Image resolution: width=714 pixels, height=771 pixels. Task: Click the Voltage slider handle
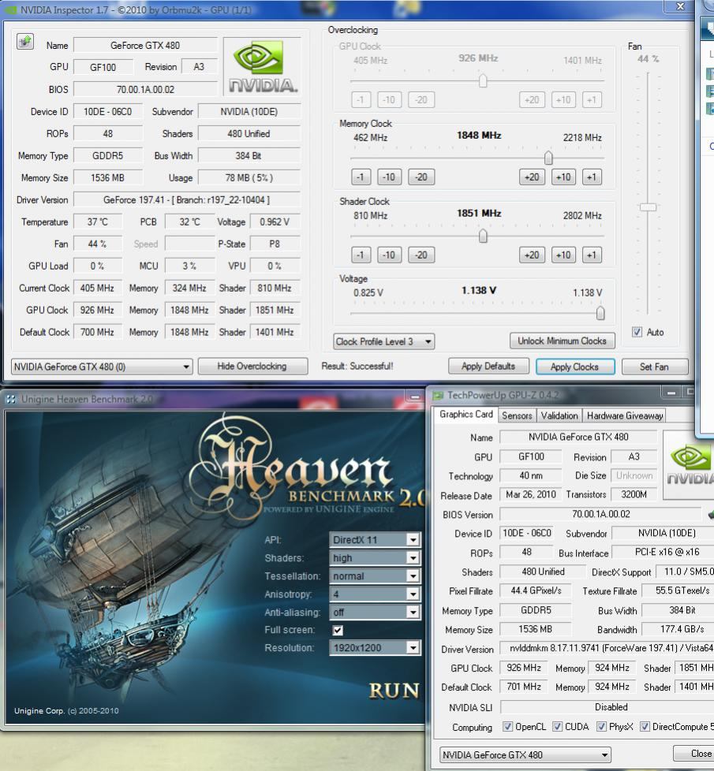600,313
